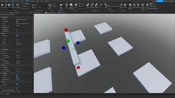175x98 pixels.
Task: Open the Material Manager
Action: tap(71, 6)
